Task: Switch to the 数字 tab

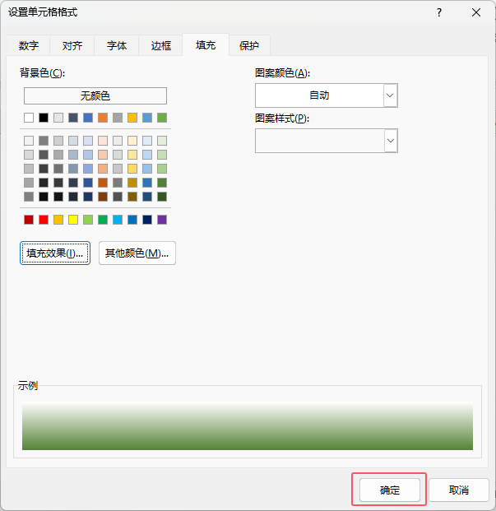Action: pos(28,45)
